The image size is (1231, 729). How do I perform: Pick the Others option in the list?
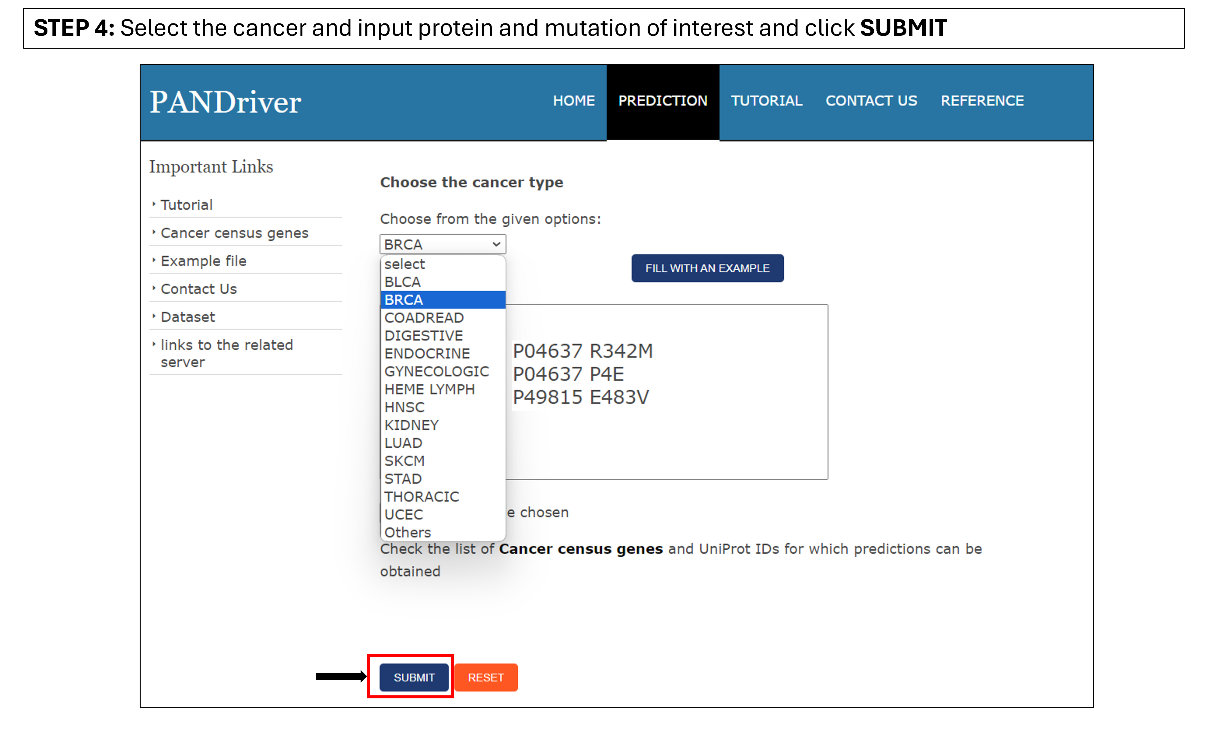407,533
